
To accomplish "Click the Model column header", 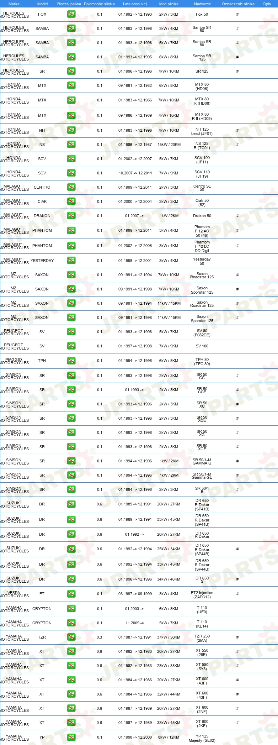I will (x=42, y=4).
